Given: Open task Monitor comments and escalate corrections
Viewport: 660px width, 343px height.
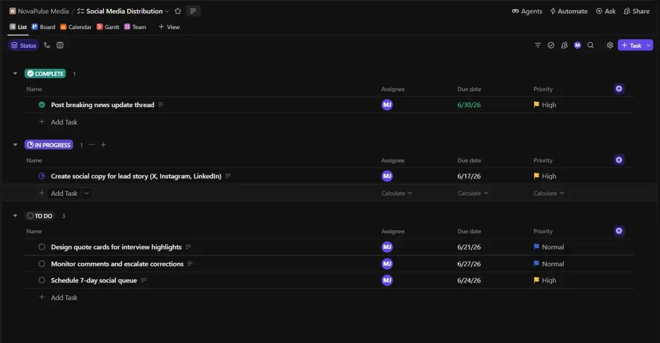Looking at the screenshot, I should [117, 264].
